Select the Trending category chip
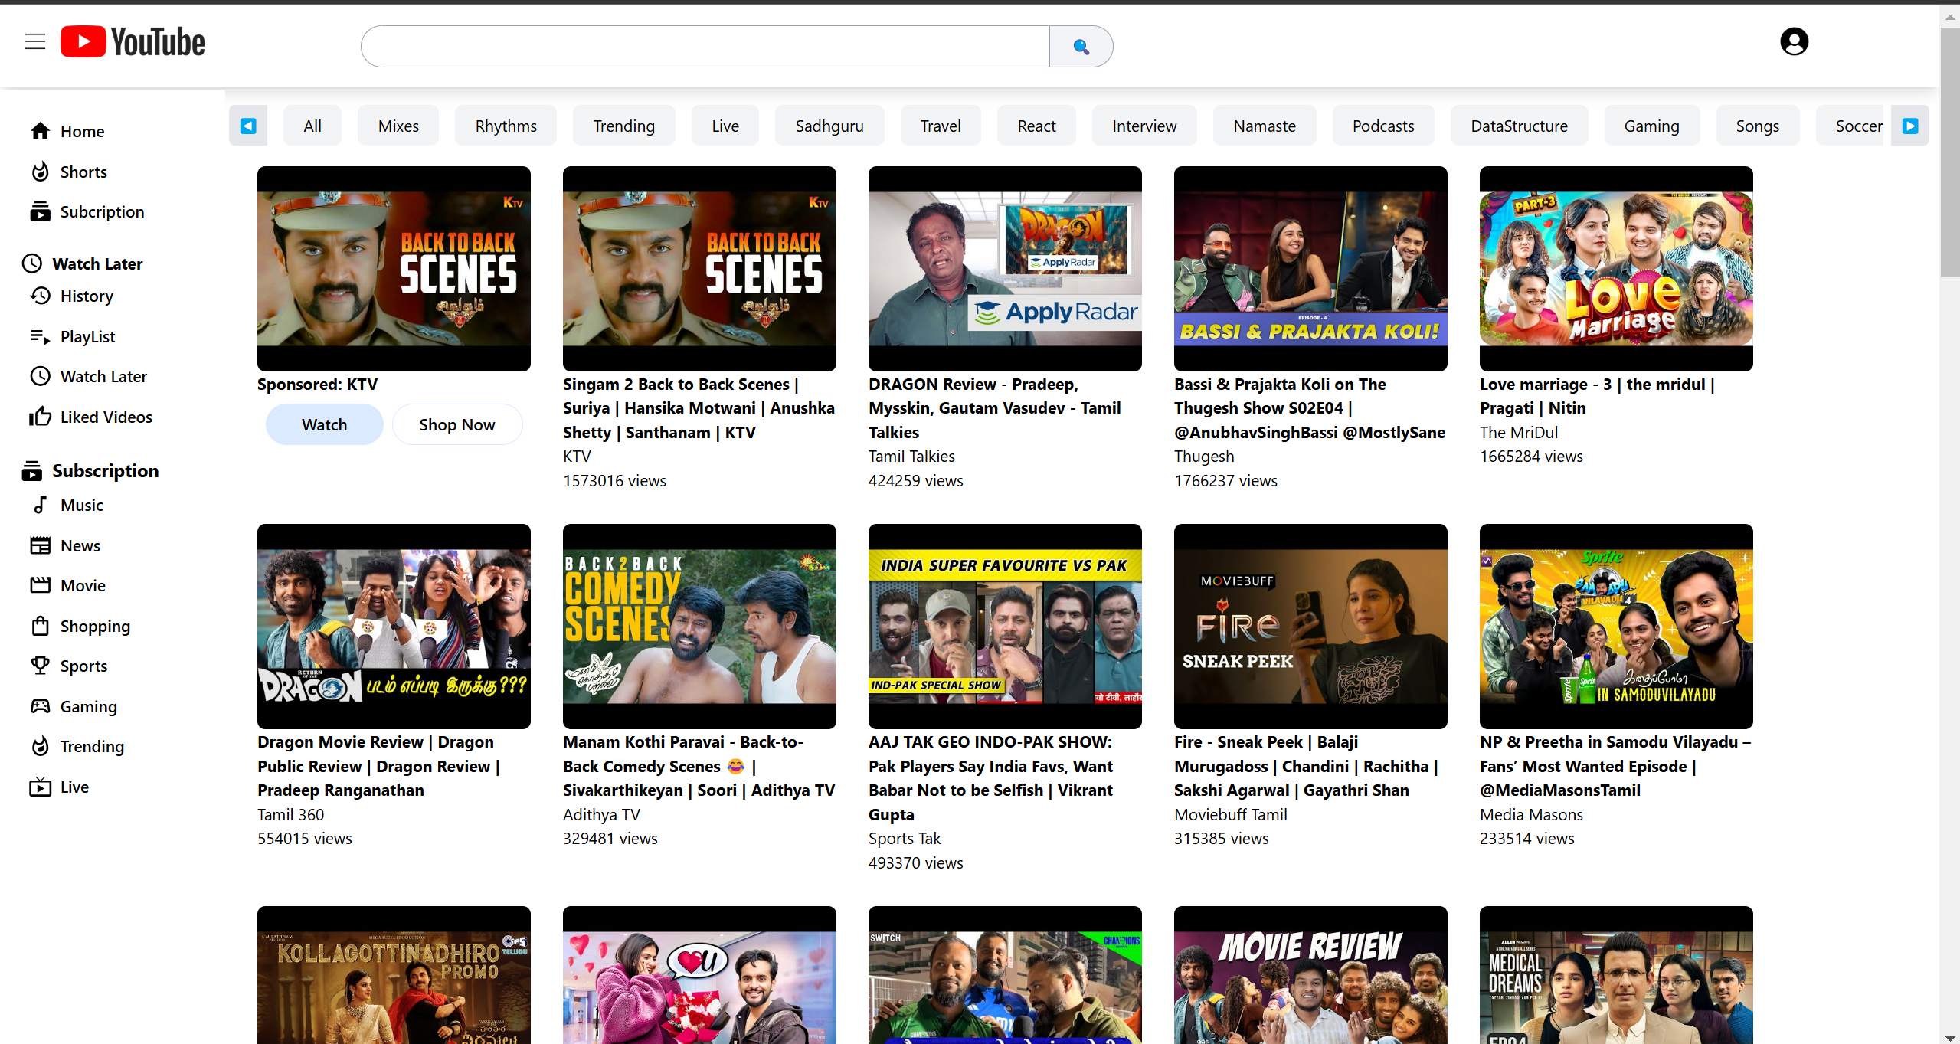1960x1044 pixels. [x=623, y=126]
